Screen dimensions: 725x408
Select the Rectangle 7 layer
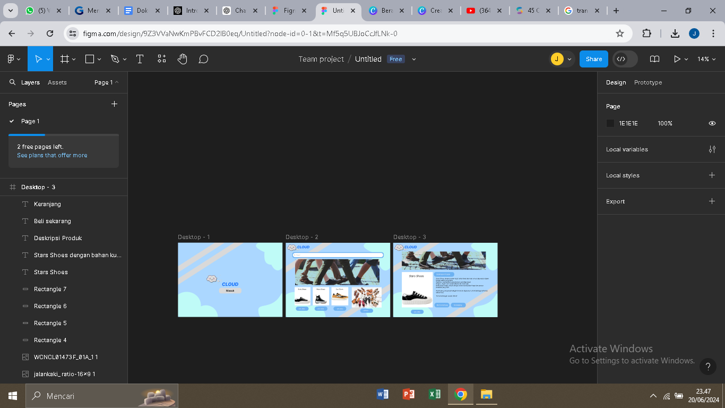tap(50, 289)
